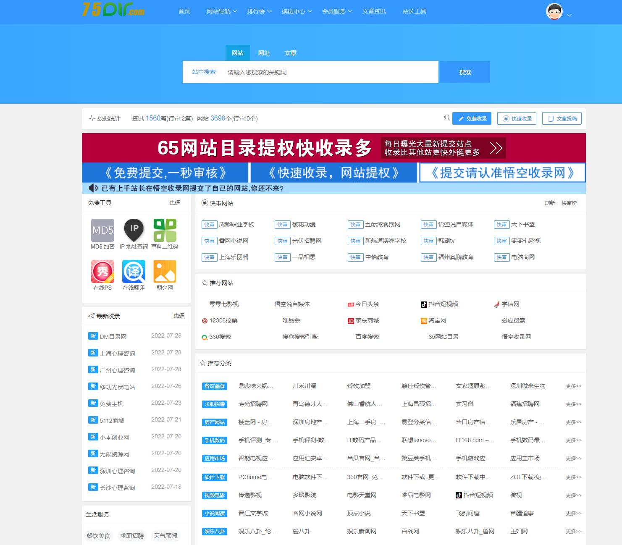The width and height of the screenshot is (622, 545).
Task: Click the 文章投稿 button
Action: (x=562, y=119)
